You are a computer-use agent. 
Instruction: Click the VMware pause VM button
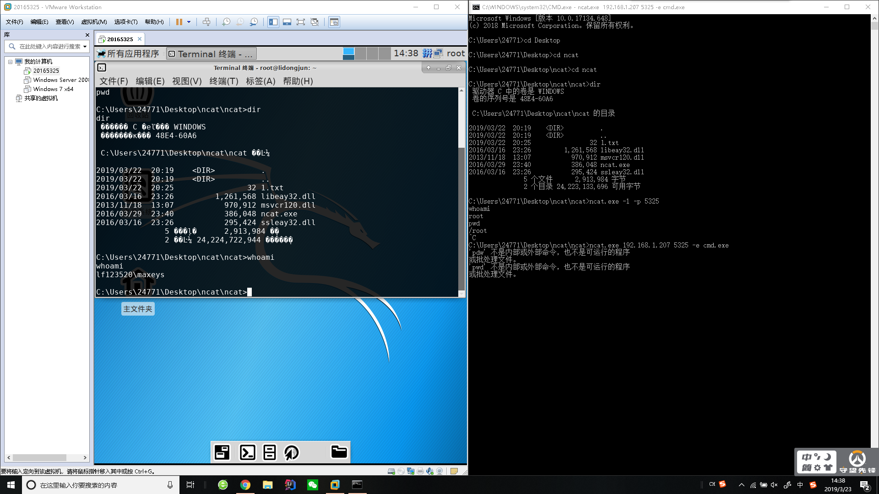179,22
